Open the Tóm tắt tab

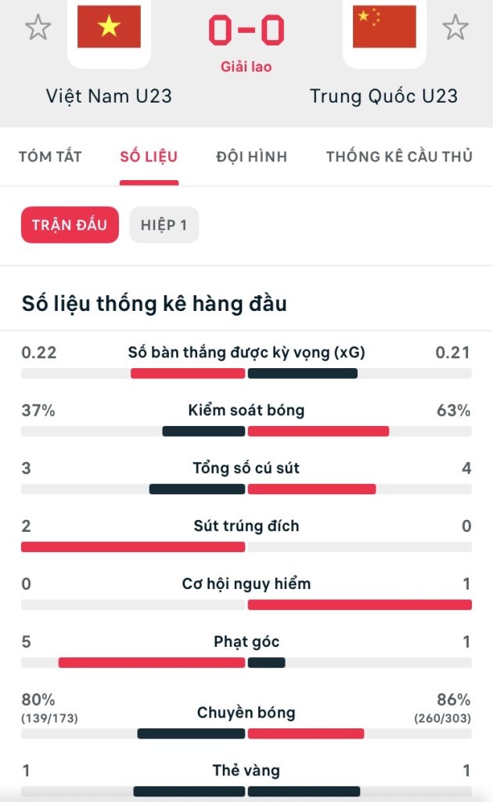click(x=50, y=157)
